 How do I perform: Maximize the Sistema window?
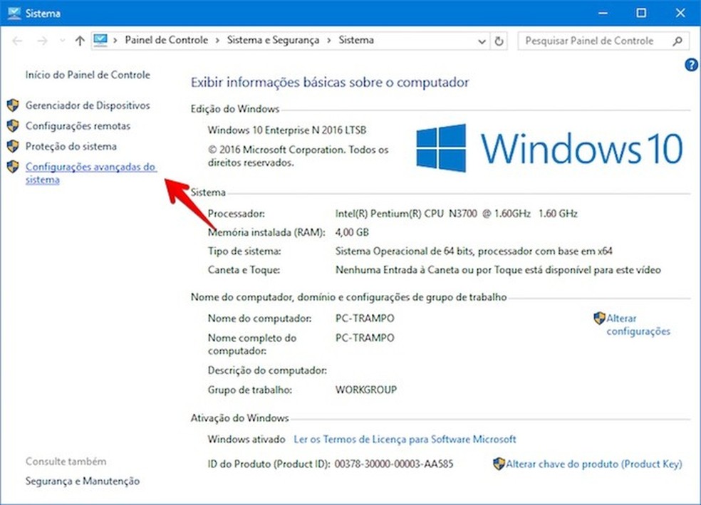641,13
